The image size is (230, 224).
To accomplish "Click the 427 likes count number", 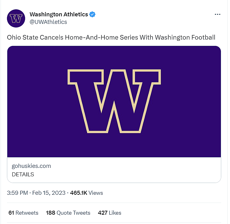I will point(103,213).
